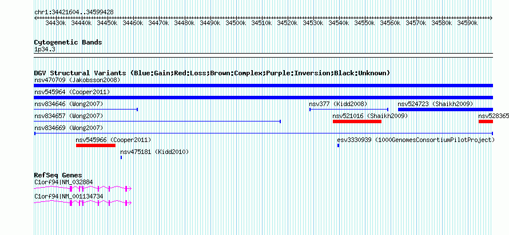Select the red loss bar of nsv545966
This screenshot has width=509, height=235.
(96, 145)
